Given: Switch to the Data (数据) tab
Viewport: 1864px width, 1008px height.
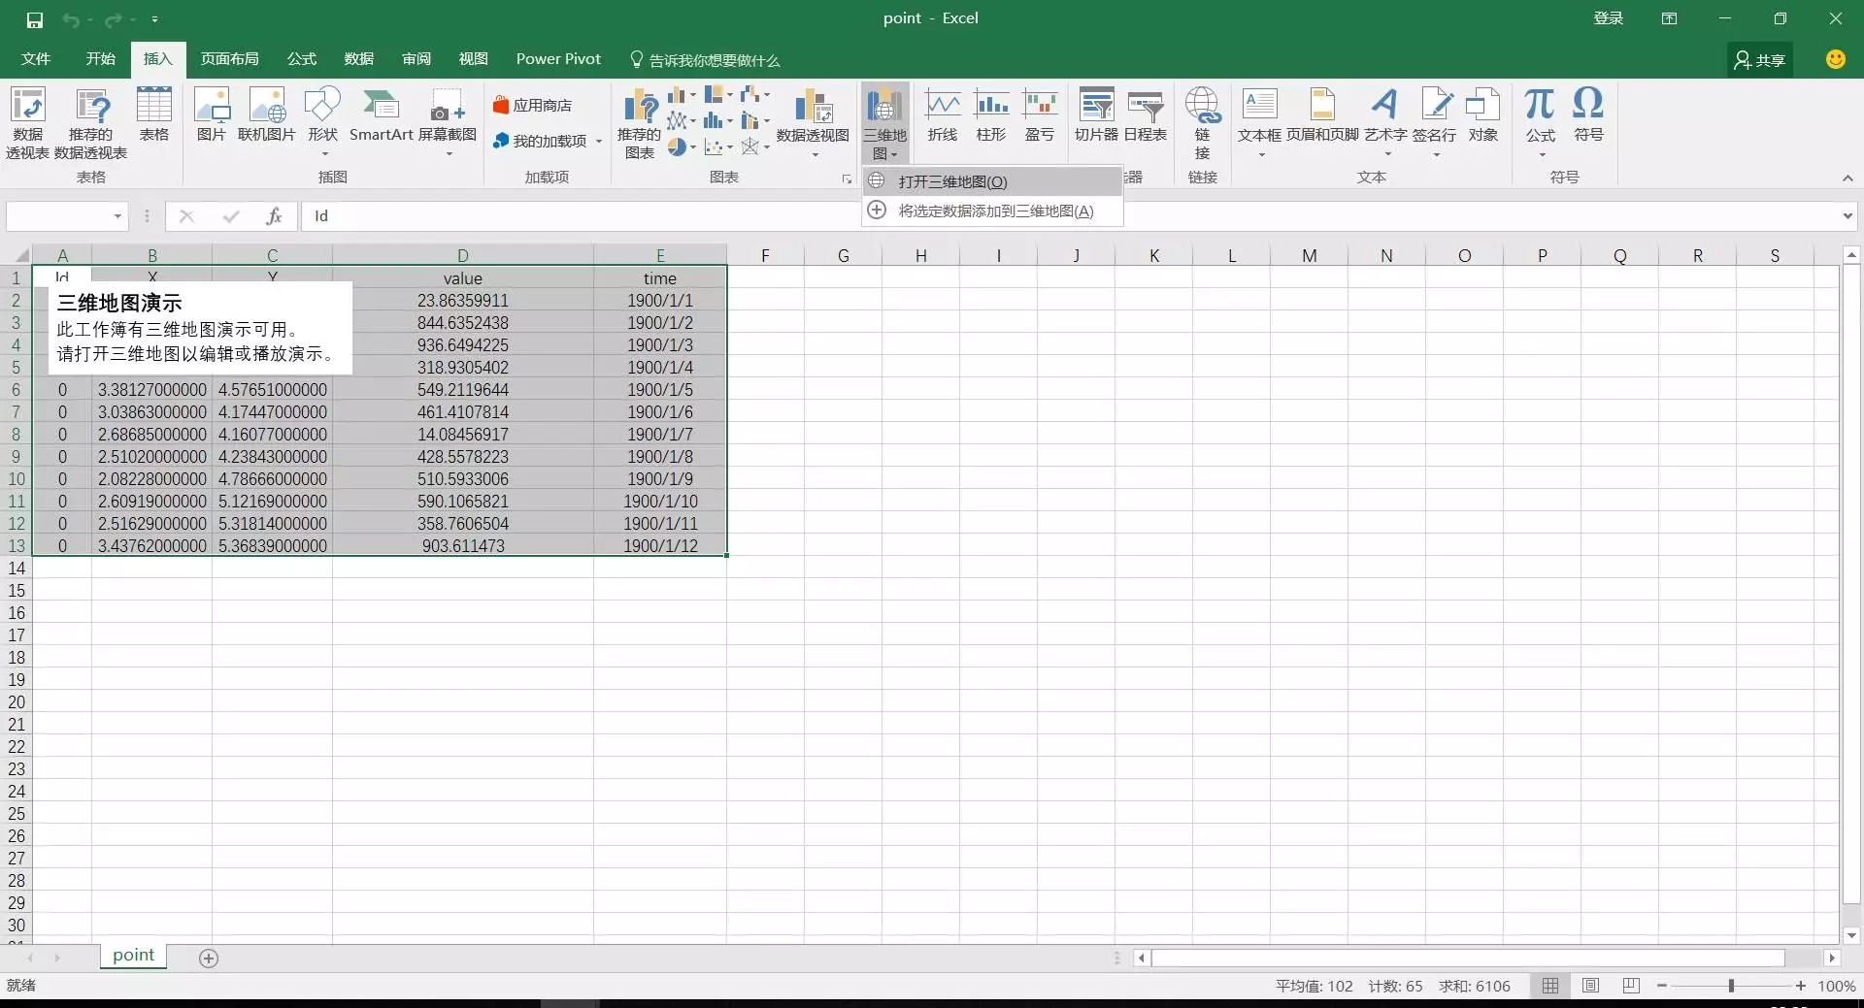Looking at the screenshot, I should [x=359, y=59].
